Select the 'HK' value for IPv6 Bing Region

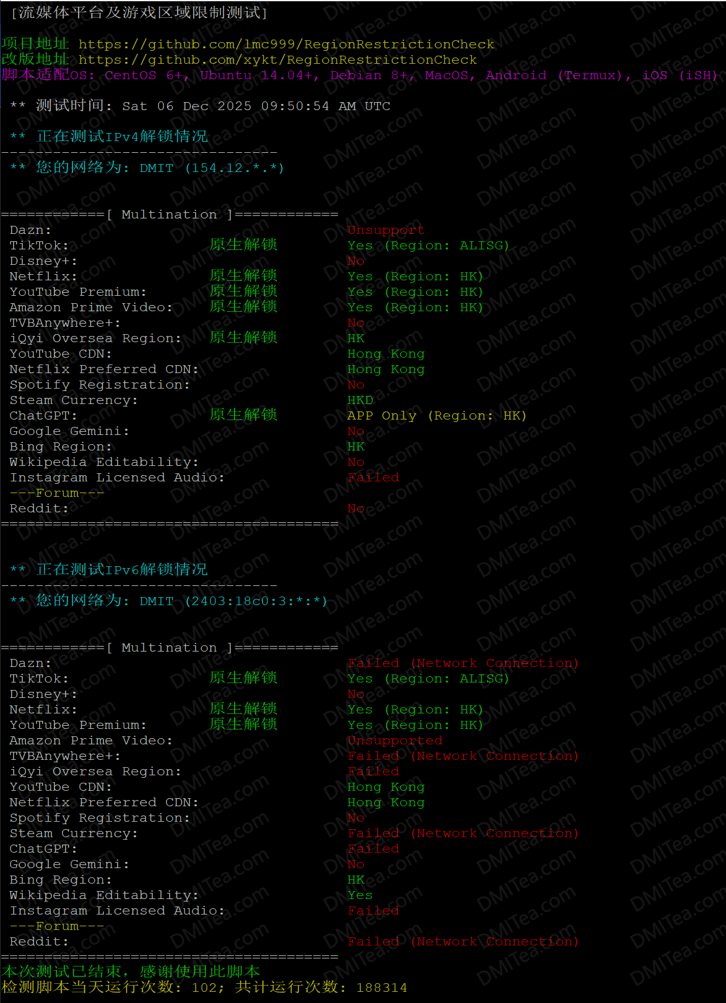click(356, 879)
